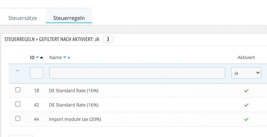Click ID cell 18
Viewport: 267px width, 137px height.
[x=36, y=91]
